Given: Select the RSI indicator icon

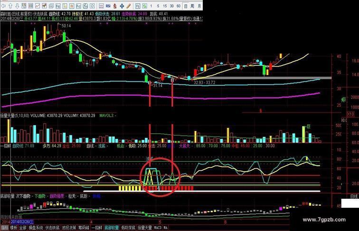Looking at the screenshot, I should point(108,6).
